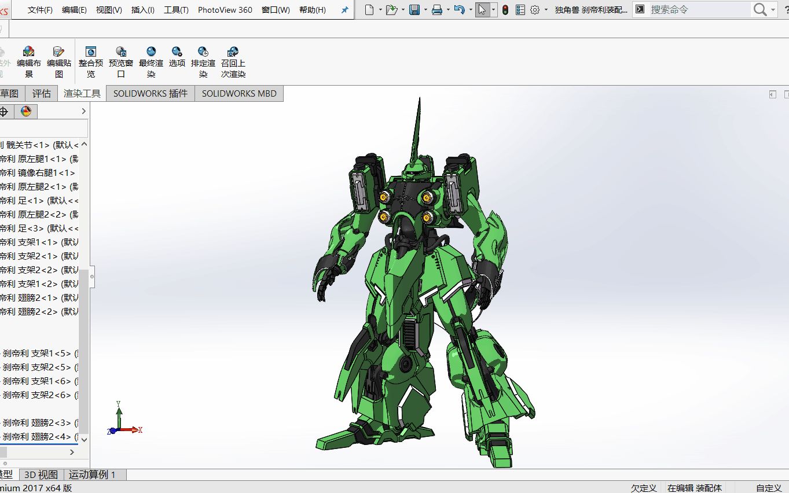Viewport: 789px width, 493px height.
Task: Click the viewport tile button at top right
Action: (x=772, y=94)
